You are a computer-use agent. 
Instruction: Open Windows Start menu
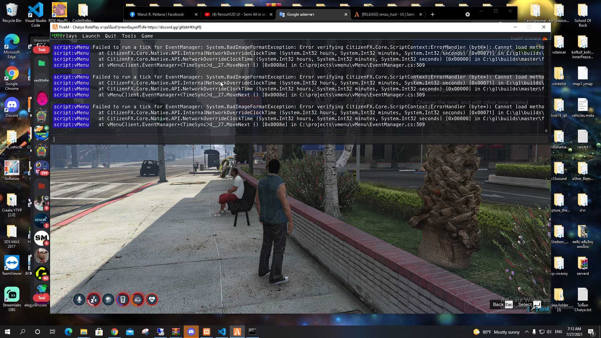click(8, 332)
